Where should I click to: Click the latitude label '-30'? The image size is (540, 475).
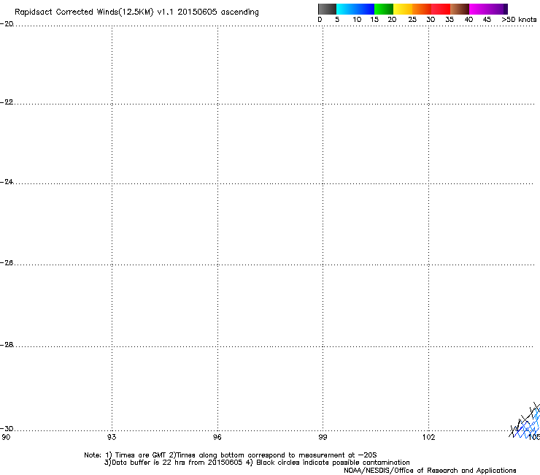tap(7, 429)
